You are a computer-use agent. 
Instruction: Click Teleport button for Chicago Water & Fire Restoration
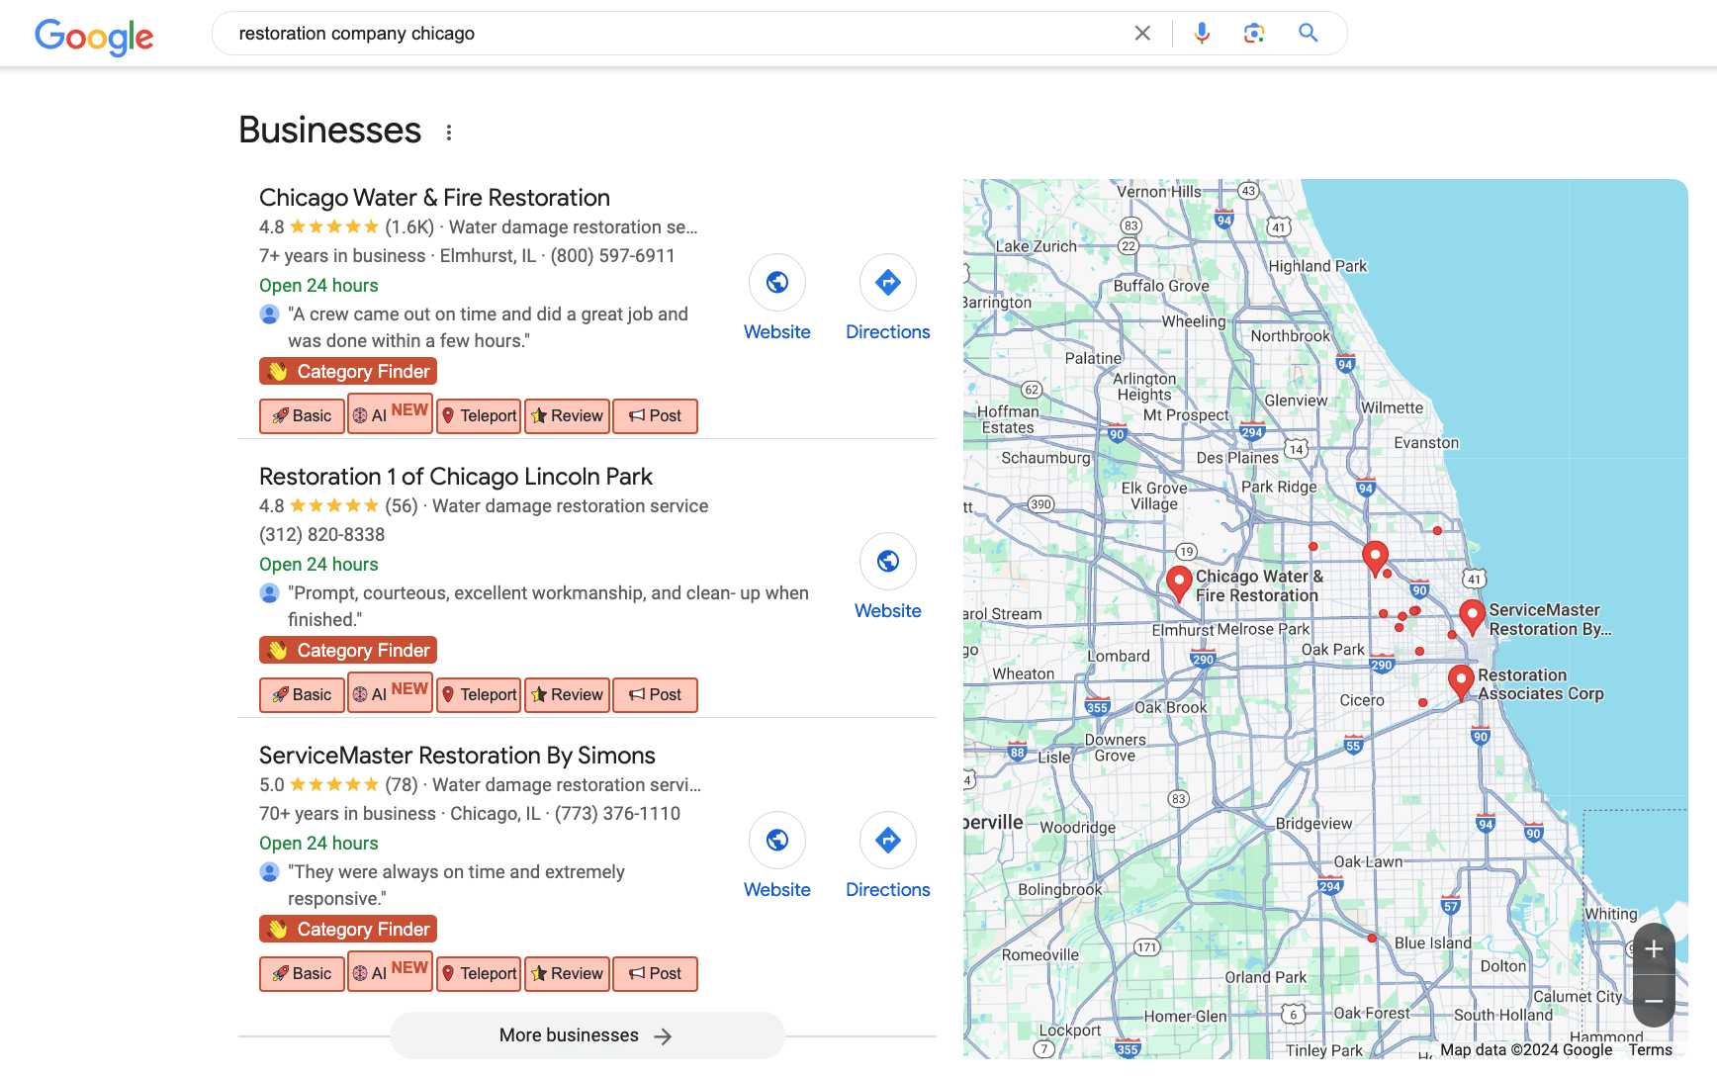(x=479, y=416)
